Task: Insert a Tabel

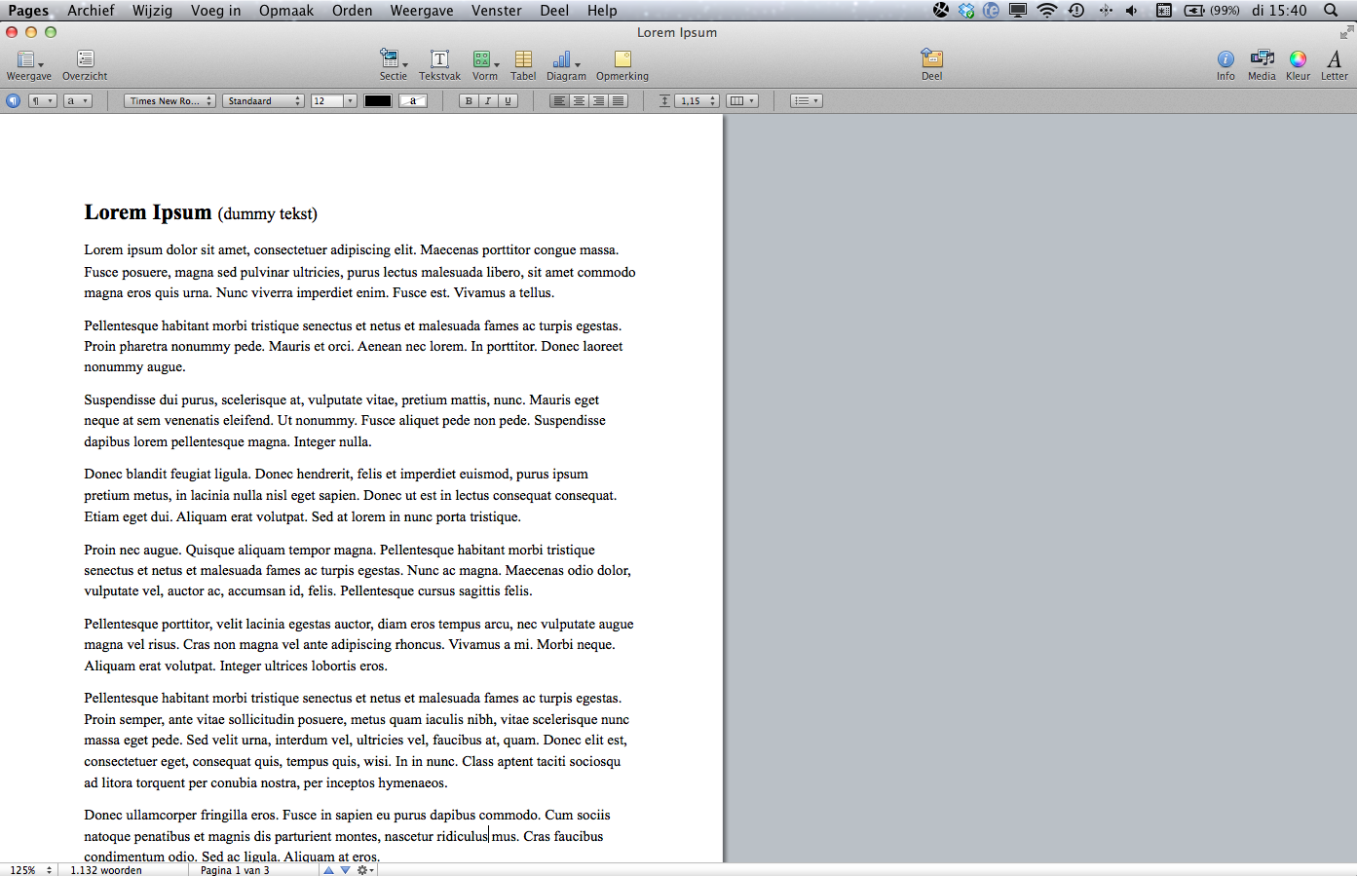Action: pos(523,65)
